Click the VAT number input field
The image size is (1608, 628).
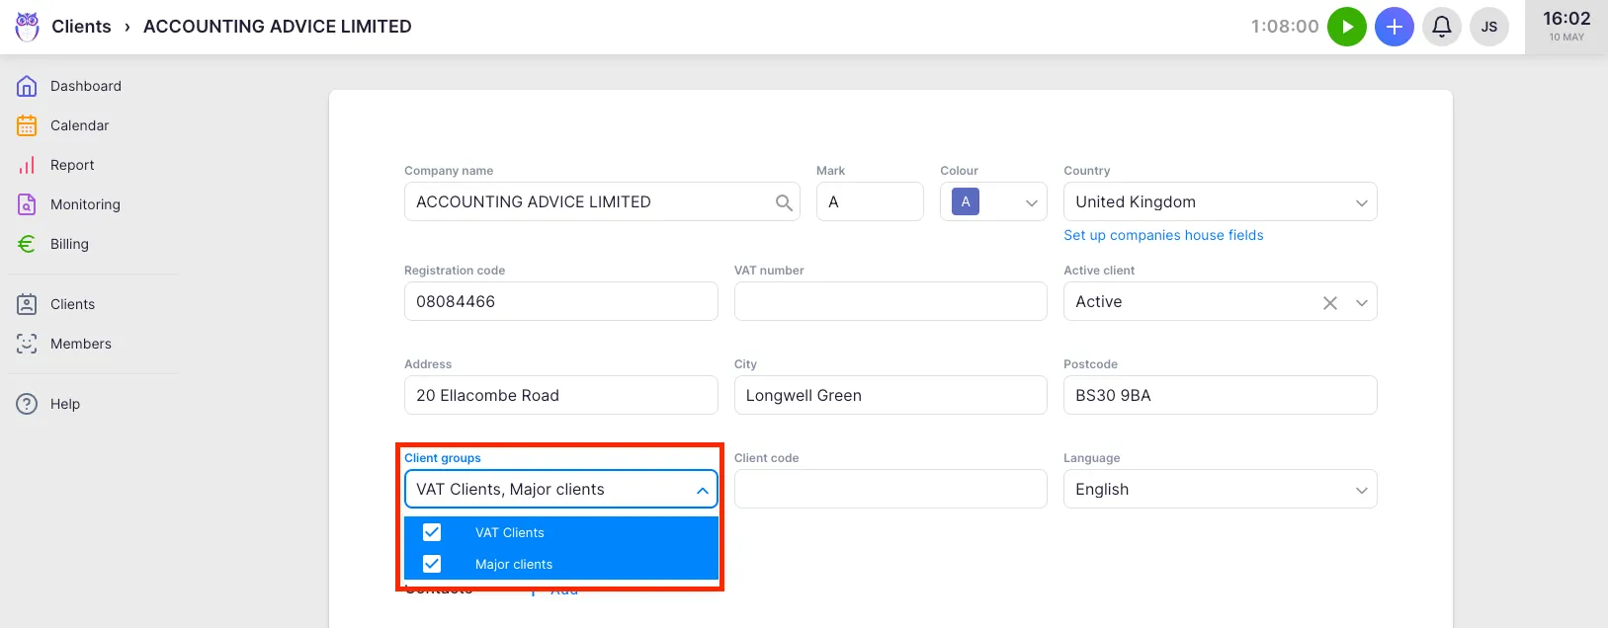point(889,301)
